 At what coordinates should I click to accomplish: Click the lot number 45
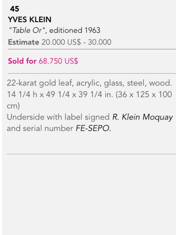point(15,9)
